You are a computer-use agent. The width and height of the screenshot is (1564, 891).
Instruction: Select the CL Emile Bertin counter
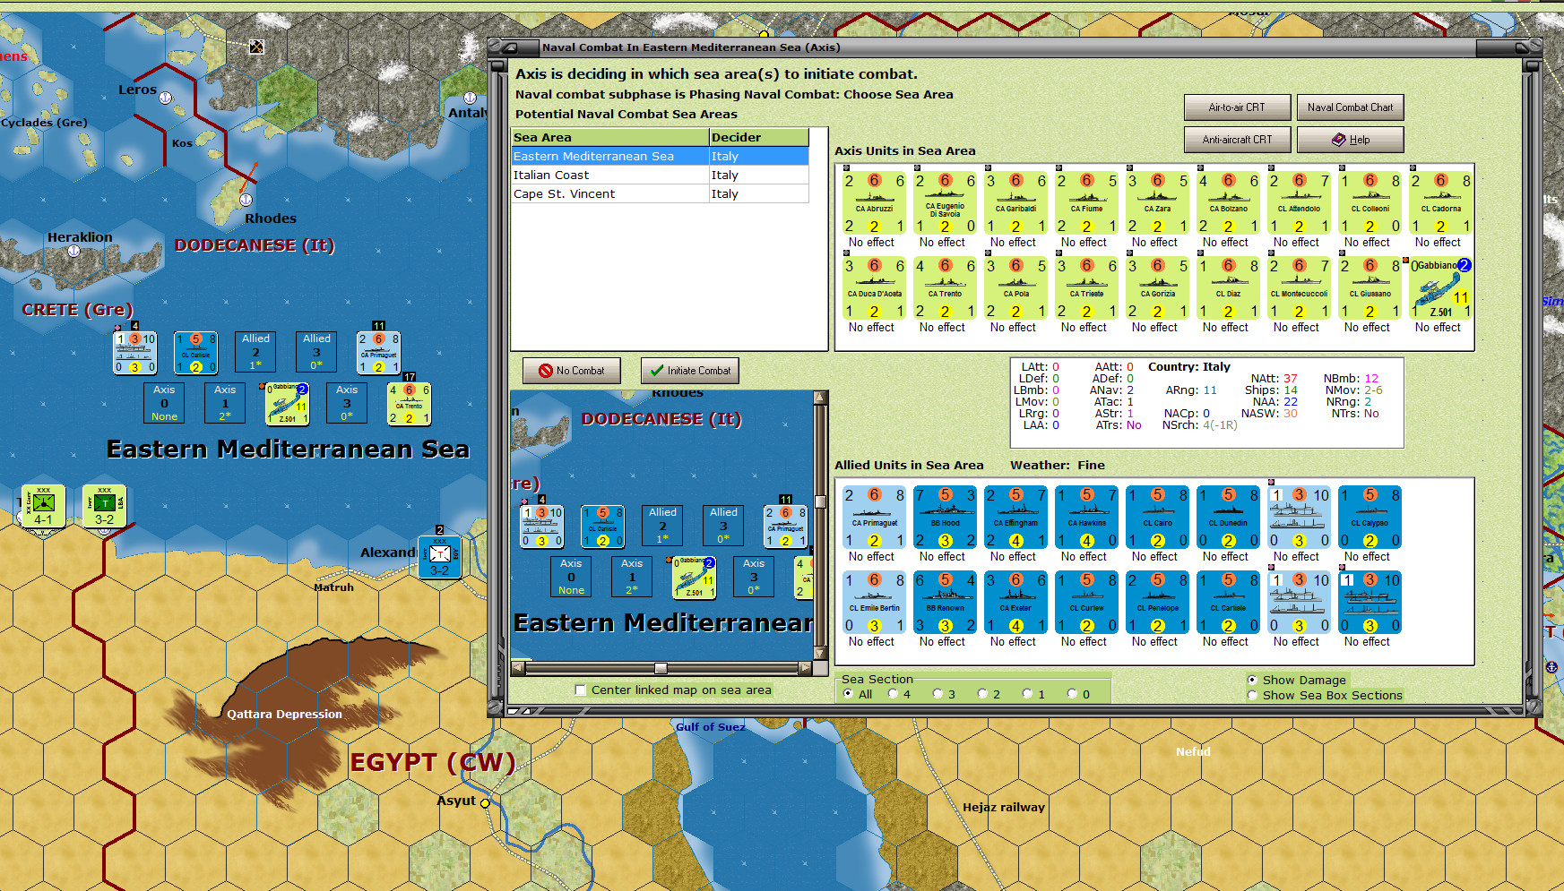874,603
